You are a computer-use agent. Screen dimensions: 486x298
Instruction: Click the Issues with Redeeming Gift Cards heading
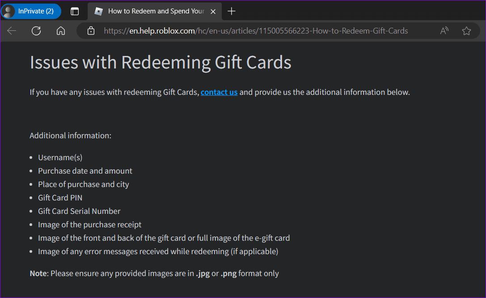click(161, 62)
